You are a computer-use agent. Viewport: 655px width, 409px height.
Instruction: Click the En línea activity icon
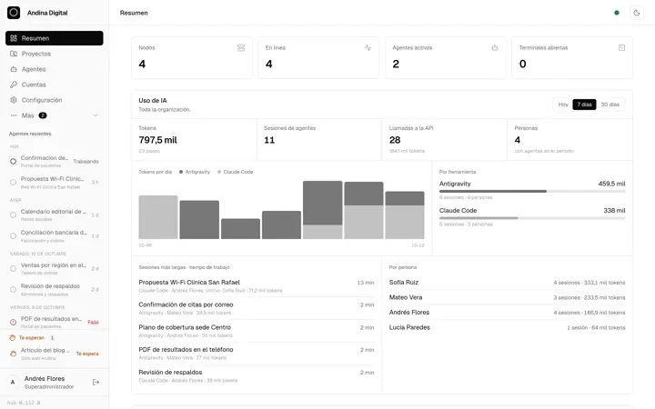click(x=368, y=47)
